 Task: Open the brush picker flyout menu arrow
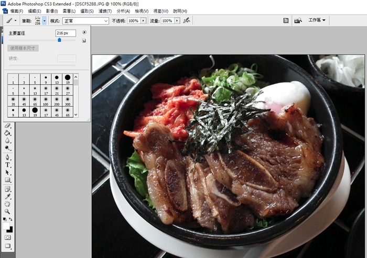coord(84,32)
